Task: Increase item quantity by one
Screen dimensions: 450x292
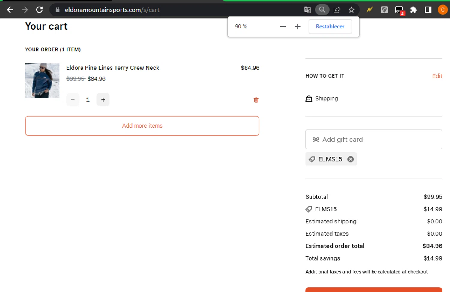Action: [x=103, y=100]
